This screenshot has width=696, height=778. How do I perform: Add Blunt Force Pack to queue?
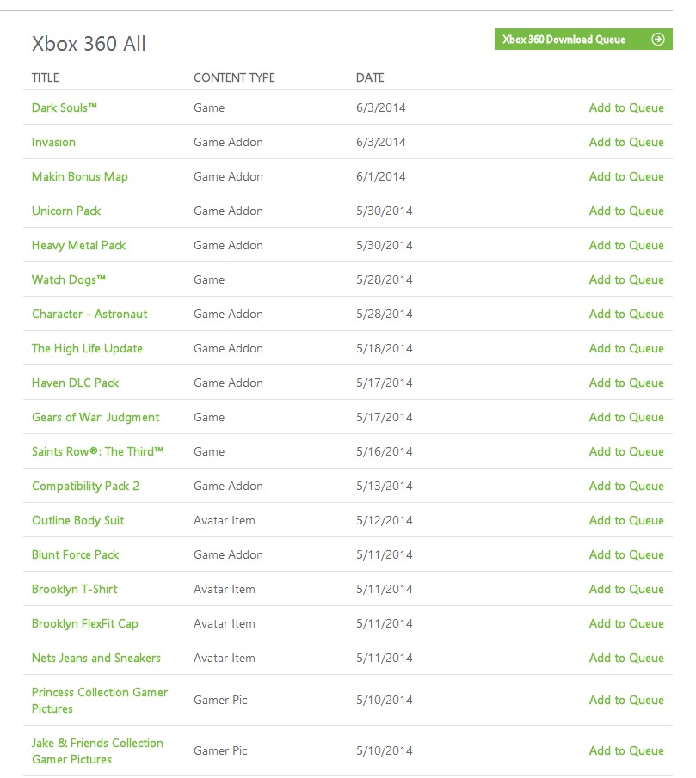coord(626,555)
